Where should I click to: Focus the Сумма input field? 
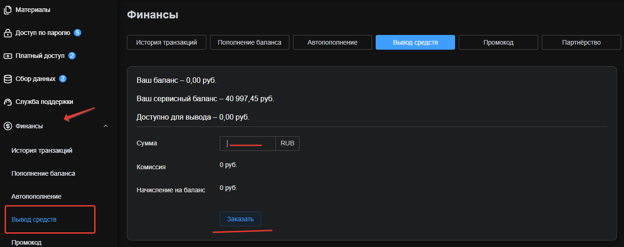(x=248, y=144)
